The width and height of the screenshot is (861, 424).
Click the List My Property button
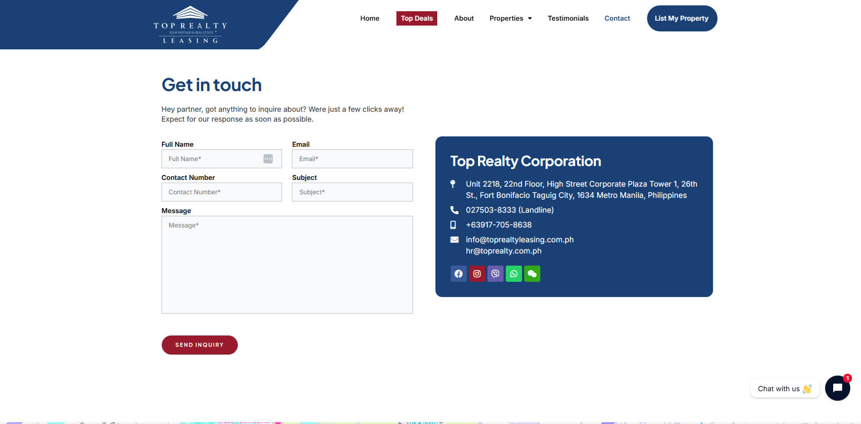[682, 18]
